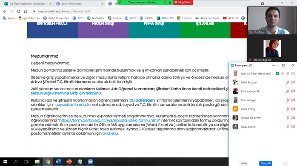Viewport: 297px width, 166px height.
Task: Open the Akademik İlanlar bookmark
Action: [x=207, y=18]
